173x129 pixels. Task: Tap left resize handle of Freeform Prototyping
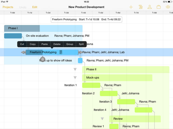(23, 52)
